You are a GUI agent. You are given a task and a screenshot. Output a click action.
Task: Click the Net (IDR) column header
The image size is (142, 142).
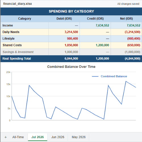(x=126, y=18)
